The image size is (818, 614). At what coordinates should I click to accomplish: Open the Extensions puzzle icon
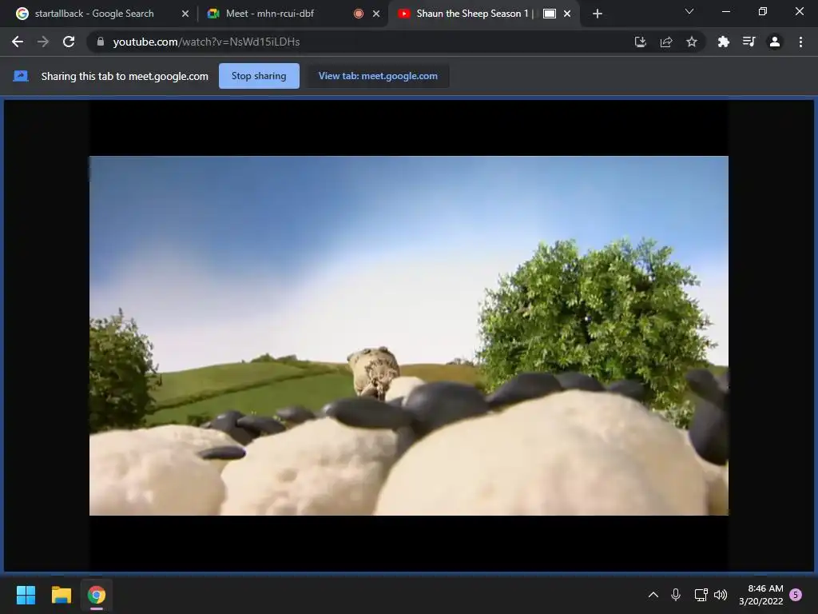coord(723,42)
